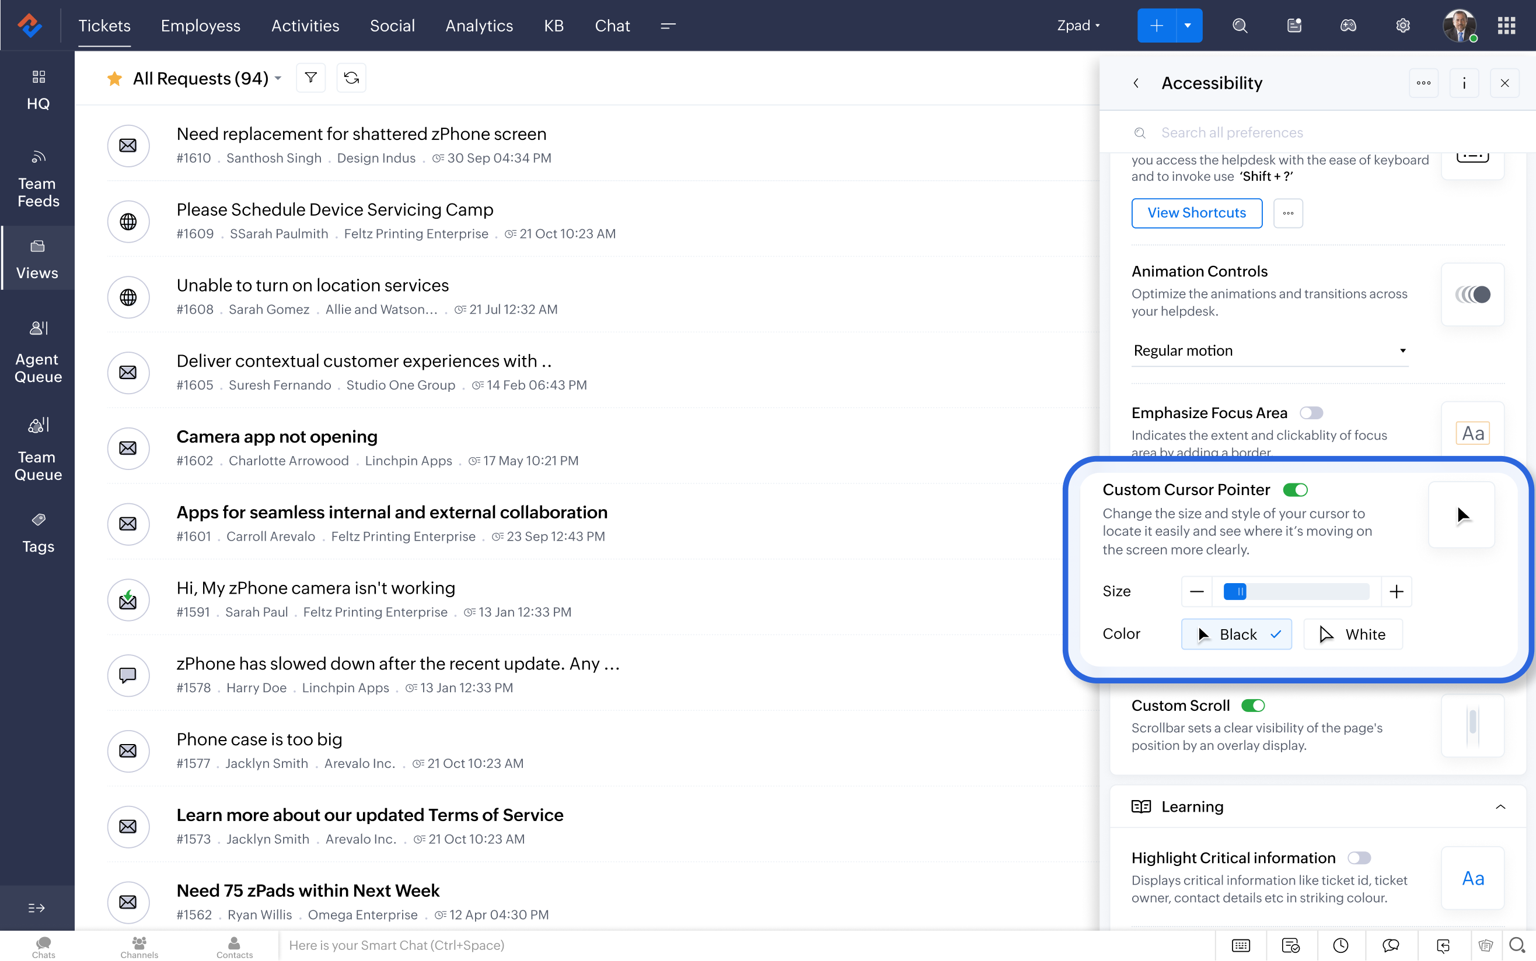Refresh the ticket list

[x=351, y=78]
